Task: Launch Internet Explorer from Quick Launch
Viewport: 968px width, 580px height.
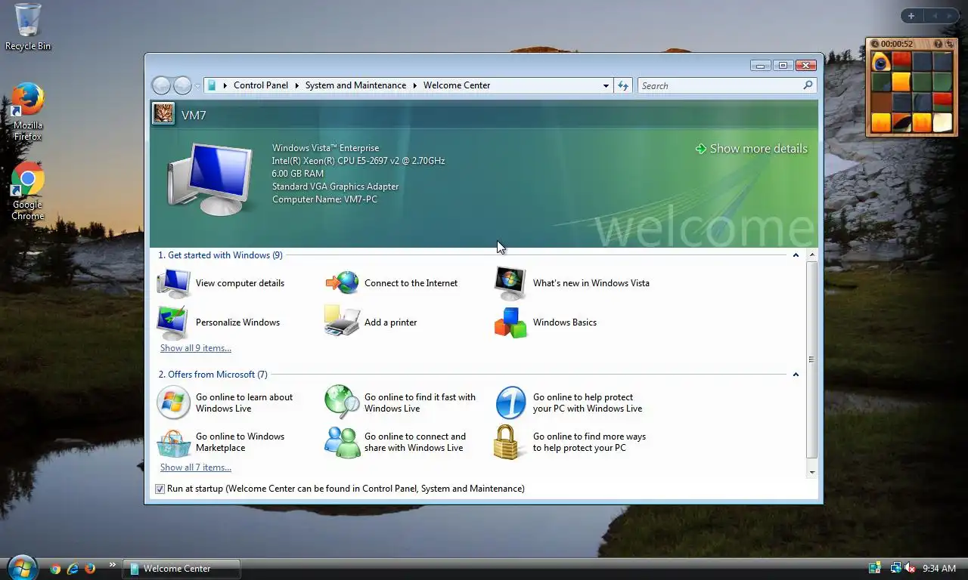Action: tap(73, 569)
